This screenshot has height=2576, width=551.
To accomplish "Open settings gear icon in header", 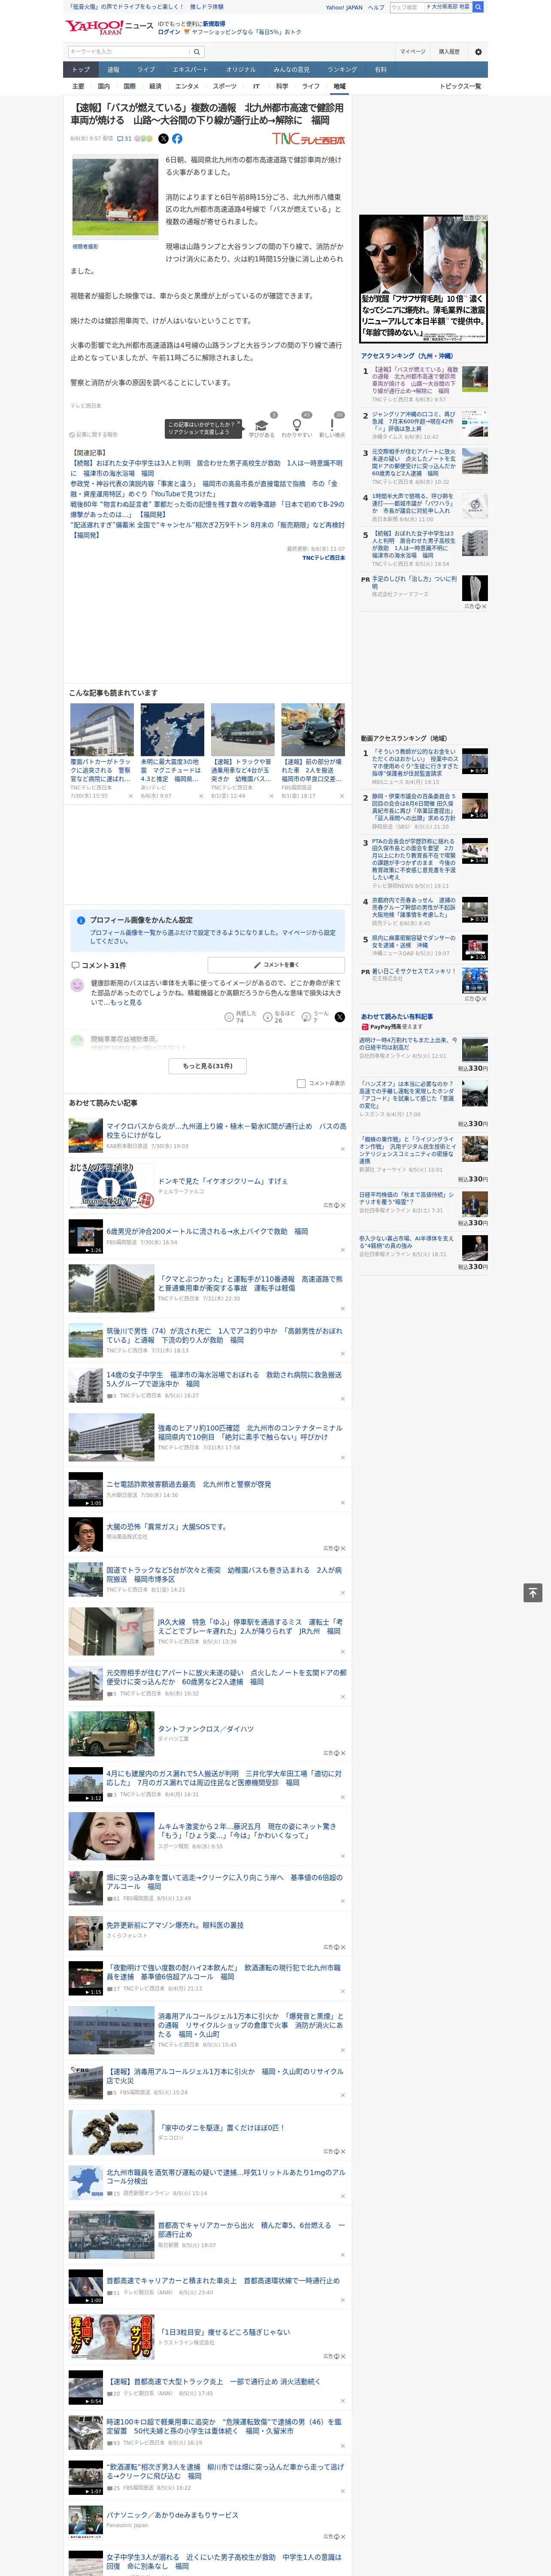I will coord(477,51).
